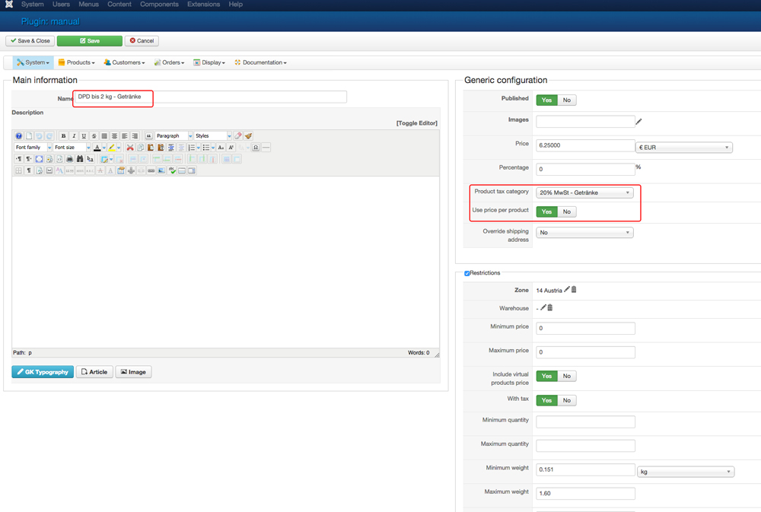
Task: Click the green Save button
Action: pyautogui.click(x=90, y=41)
